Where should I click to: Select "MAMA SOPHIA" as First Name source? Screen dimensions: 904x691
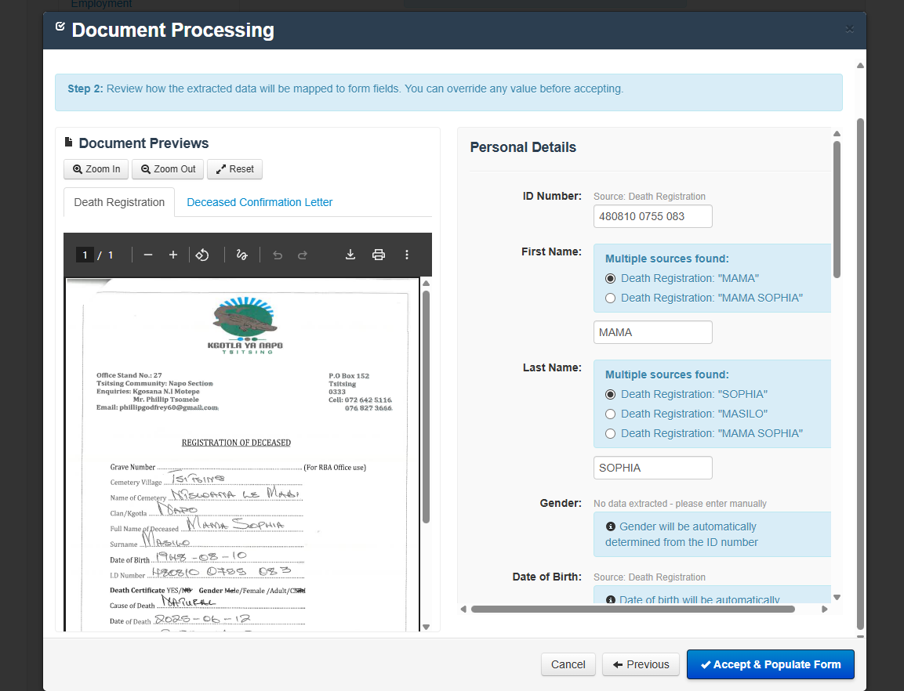coord(611,298)
